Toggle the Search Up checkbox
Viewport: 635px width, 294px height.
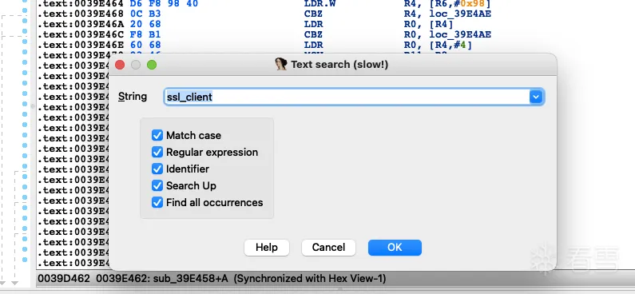click(x=157, y=186)
